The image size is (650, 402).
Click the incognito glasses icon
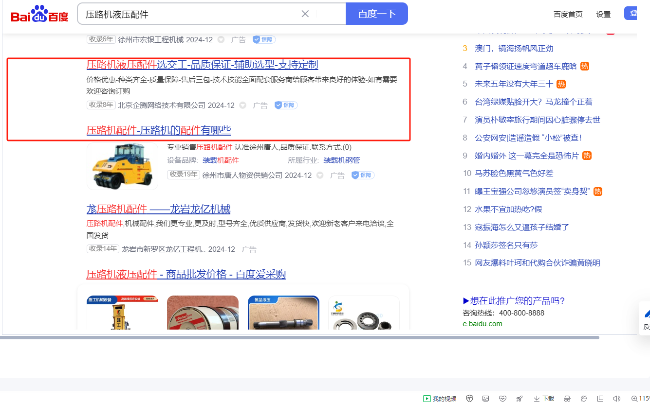coord(567,399)
